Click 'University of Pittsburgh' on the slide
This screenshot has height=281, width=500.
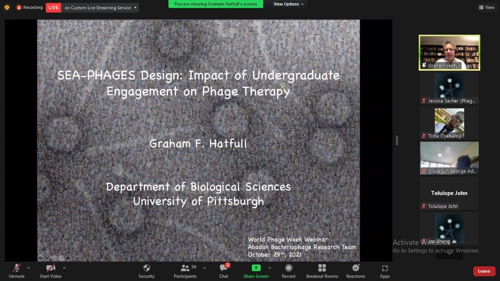click(198, 201)
